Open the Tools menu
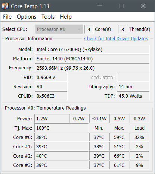This screenshot has width=155, height=174. (48, 17)
